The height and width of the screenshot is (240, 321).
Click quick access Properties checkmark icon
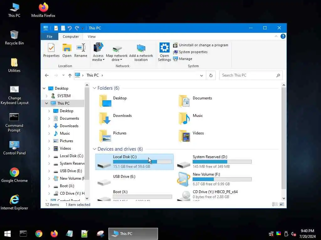pyautogui.click(x=56, y=28)
